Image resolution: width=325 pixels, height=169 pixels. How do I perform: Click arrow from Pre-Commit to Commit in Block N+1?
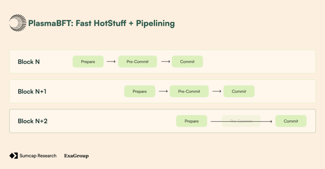coord(217,91)
